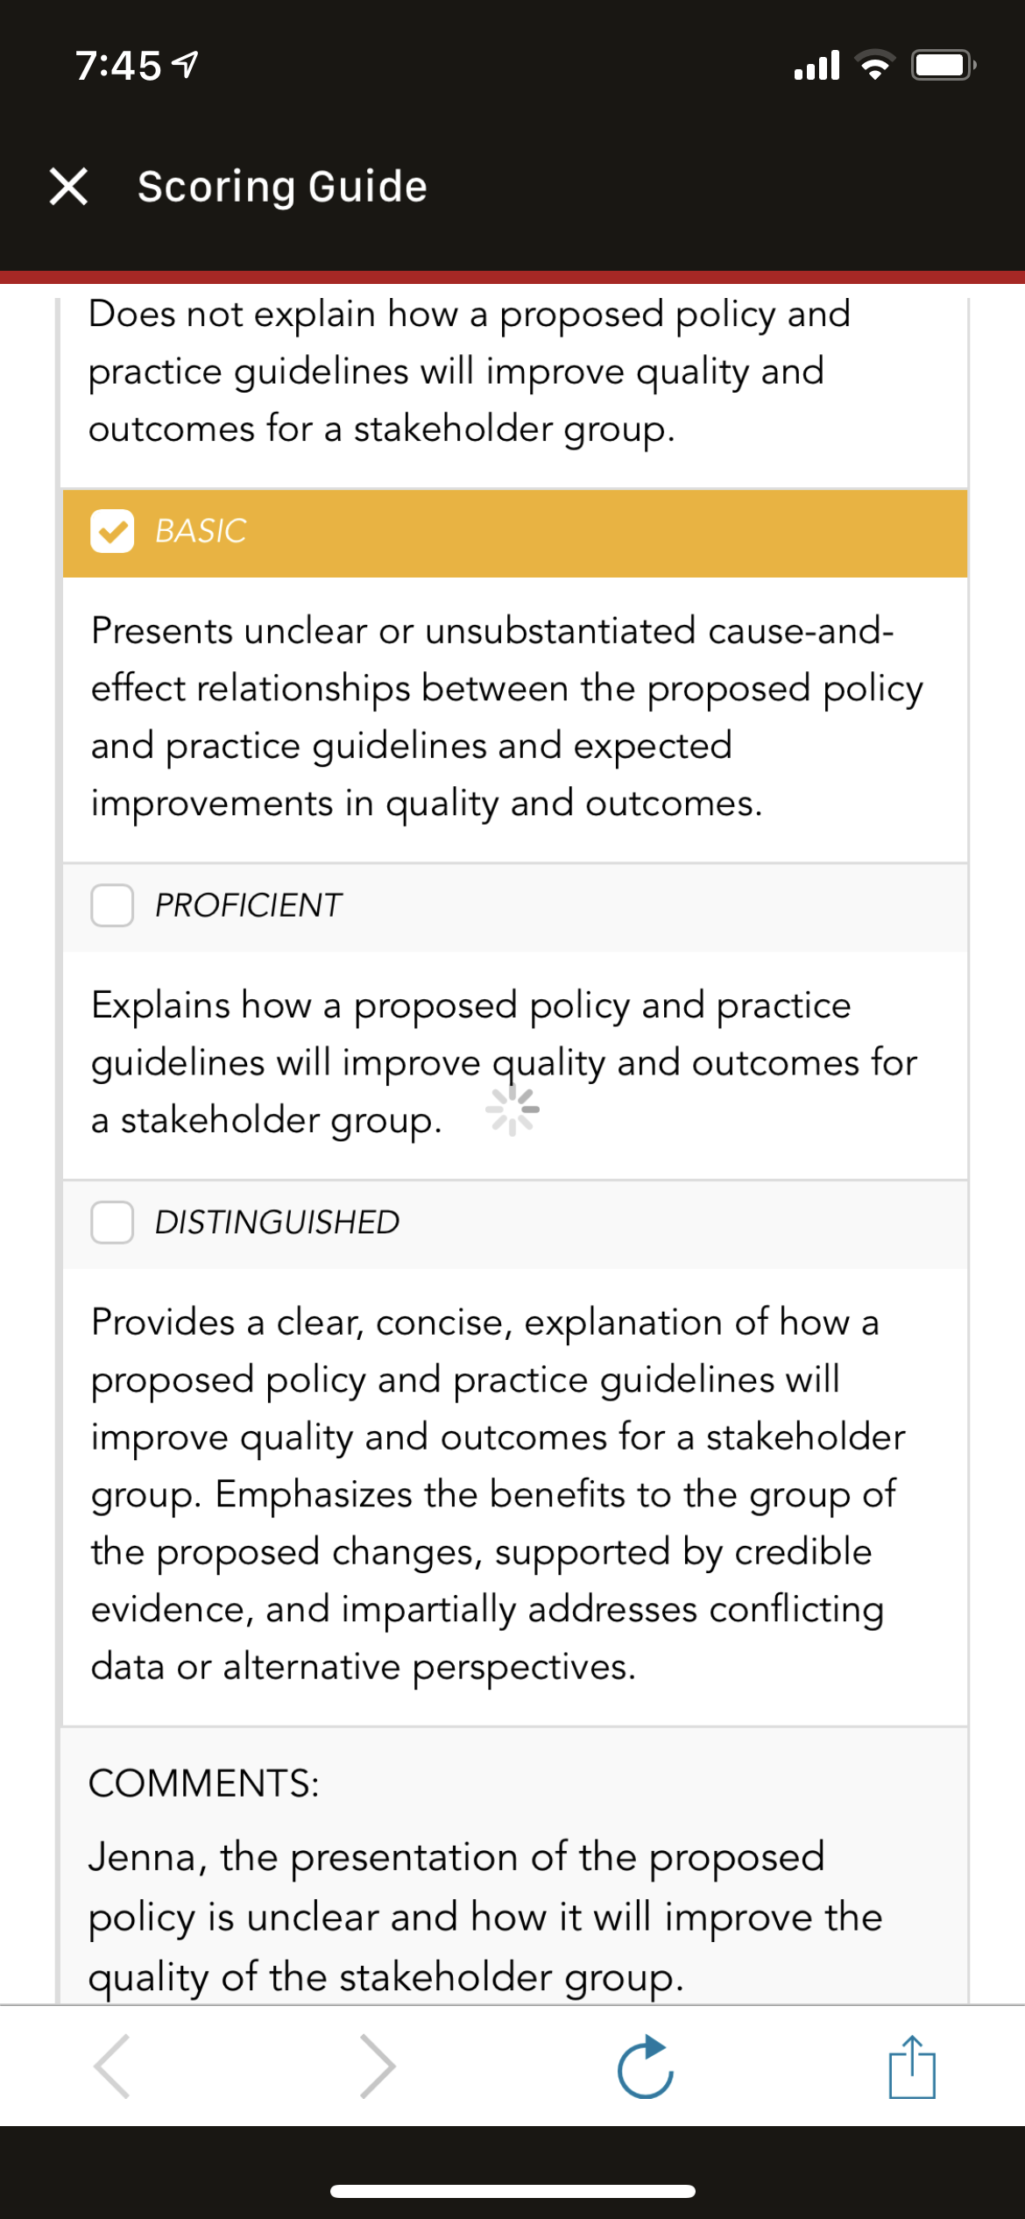Viewport: 1025px width, 2219px height.
Task: Check the DISTINGUISHED checkbox
Action: (x=112, y=1222)
